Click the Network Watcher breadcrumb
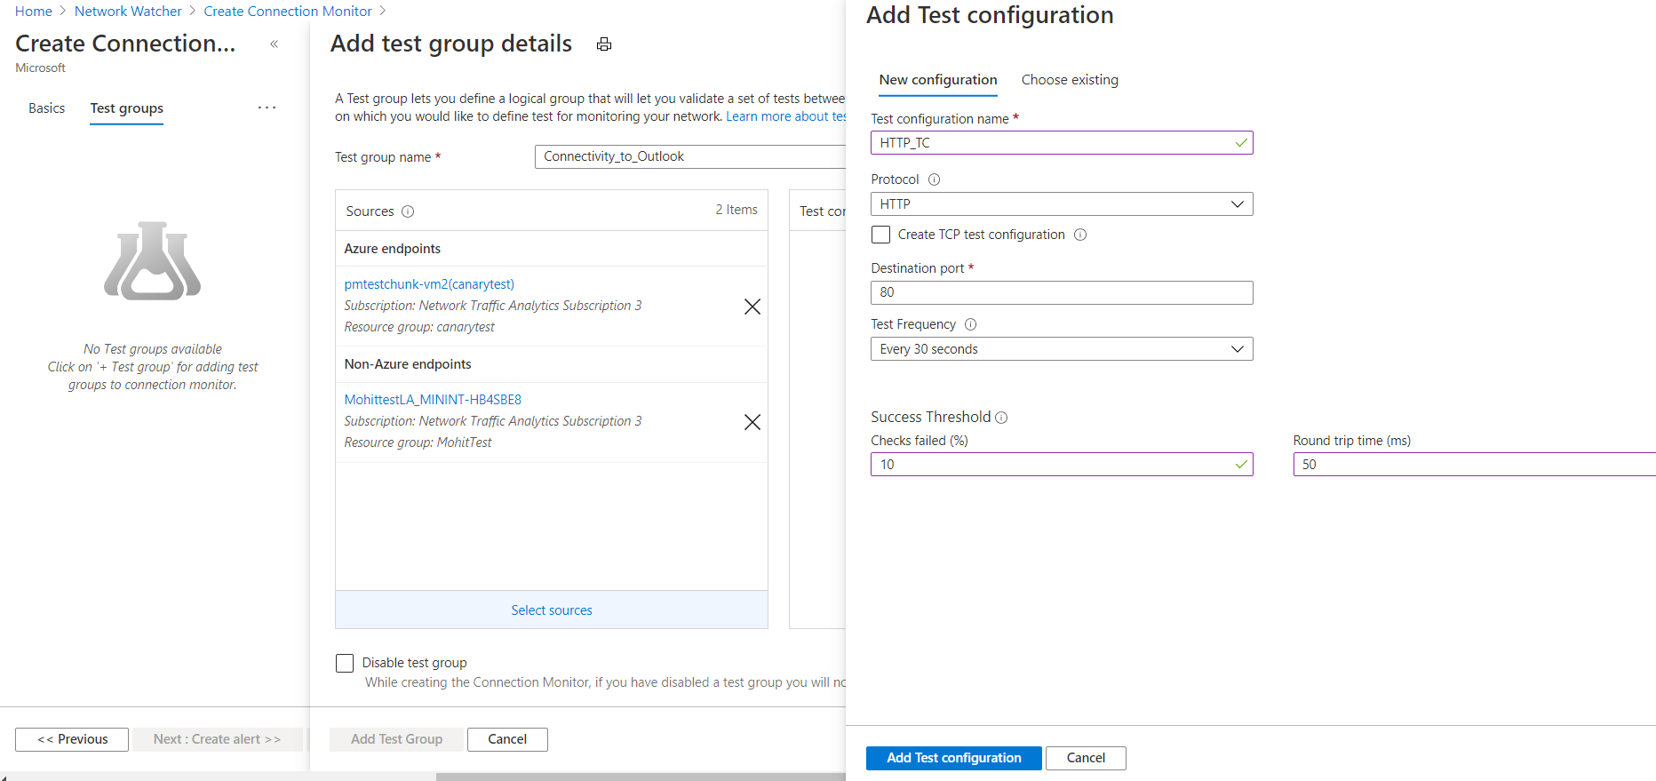This screenshot has height=781, width=1656. coord(128,12)
